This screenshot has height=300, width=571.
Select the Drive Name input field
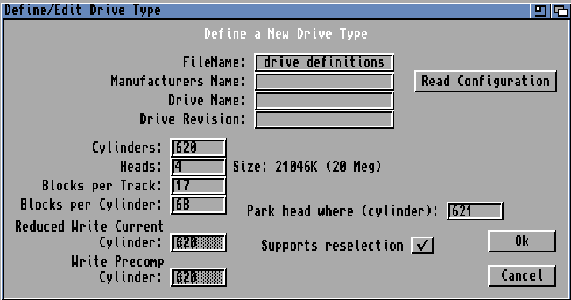[x=324, y=101]
